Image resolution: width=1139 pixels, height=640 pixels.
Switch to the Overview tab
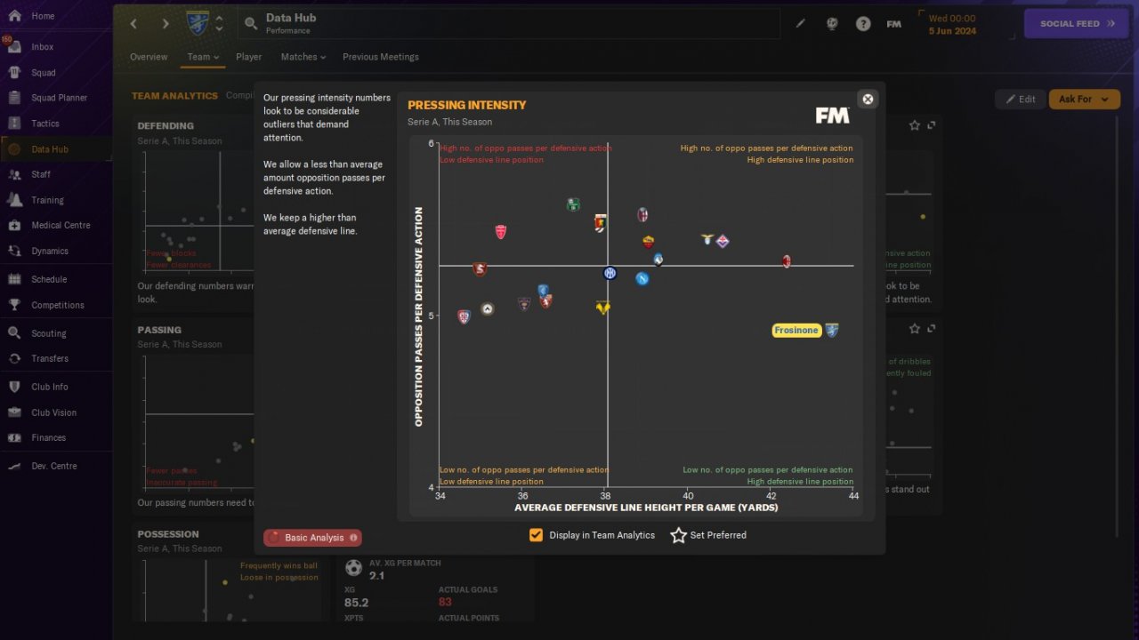tap(149, 57)
